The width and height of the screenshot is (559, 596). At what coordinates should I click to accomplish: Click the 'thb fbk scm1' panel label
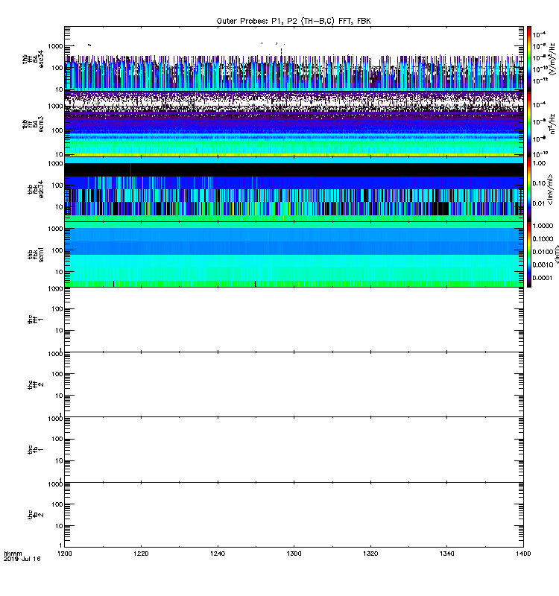tap(36, 254)
